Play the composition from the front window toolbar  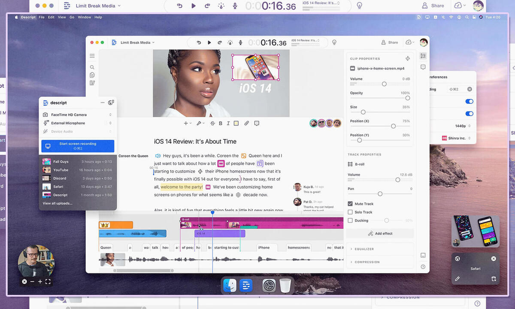(209, 42)
